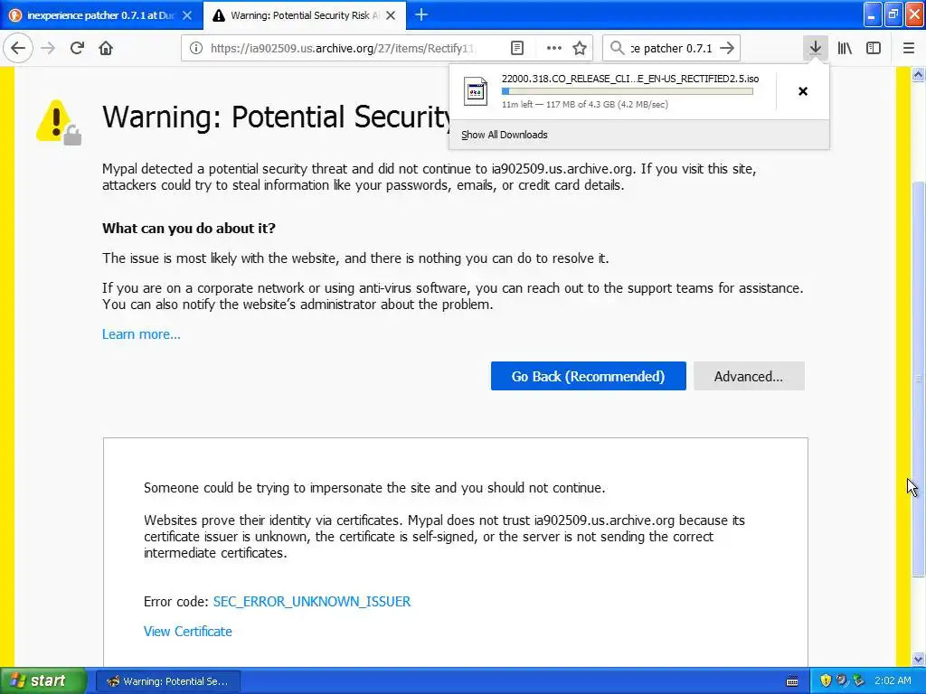Open a new tab with plus
Image resolution: width=926 pixels, height=694 pixels.
pyautogui.click(x=420, y=14)
